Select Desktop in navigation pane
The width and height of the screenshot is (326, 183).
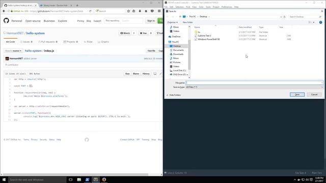(x=177, y=46)
